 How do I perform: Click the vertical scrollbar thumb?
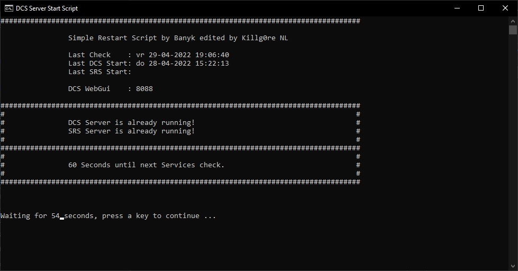(x=513, y=30)
